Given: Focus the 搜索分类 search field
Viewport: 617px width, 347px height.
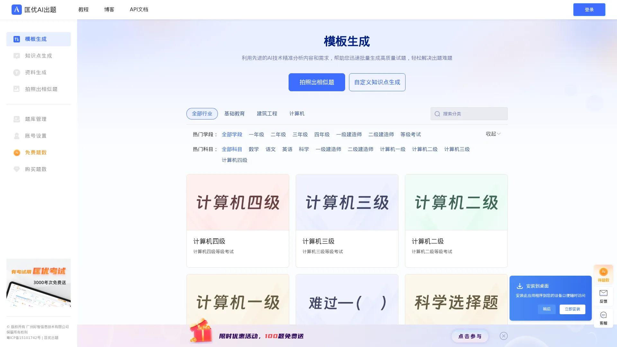Looking at the screenshot, I should coord(469,114).
